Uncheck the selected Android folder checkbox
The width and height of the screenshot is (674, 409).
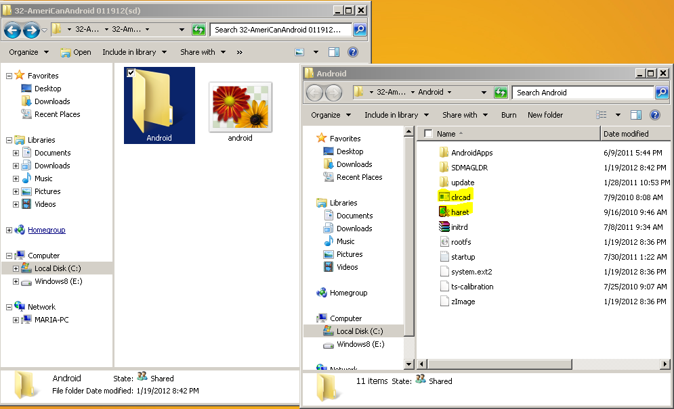click(x=131, y=73)
